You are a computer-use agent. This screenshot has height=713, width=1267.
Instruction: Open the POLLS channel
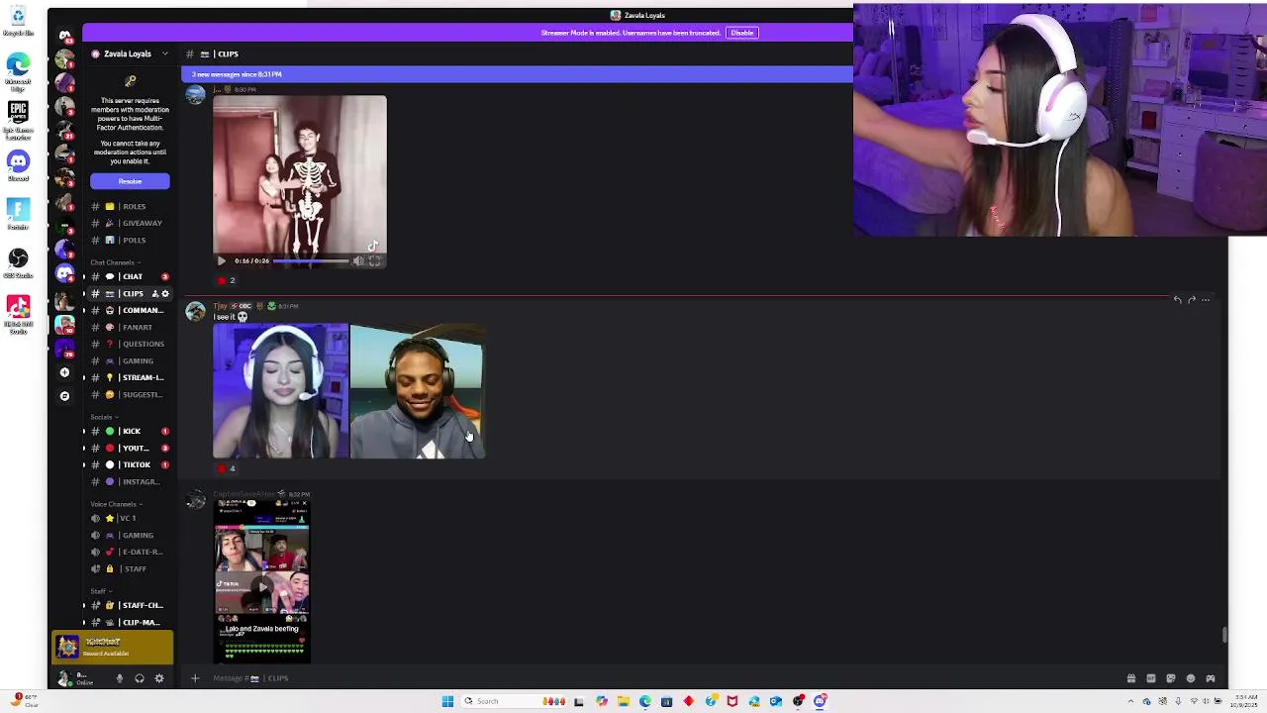(x=130, y=240)
